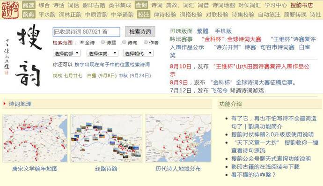Open the 对联校验 tool
This screenshot has width=323, height=186.
217,15
